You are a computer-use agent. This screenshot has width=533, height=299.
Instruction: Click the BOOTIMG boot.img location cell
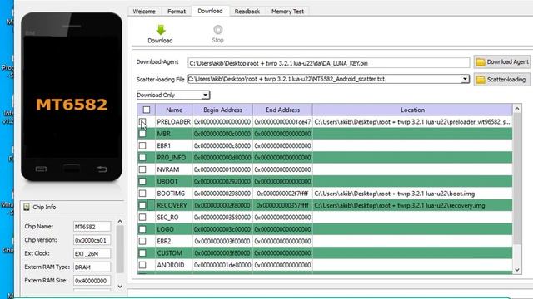pos(412,194)
